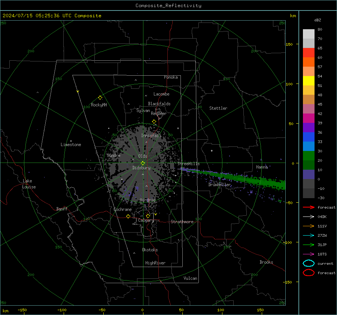This screenshot has width=337, height=315.
Task: Select the yellow 54 dBZ color swatch
Action: pyautogui.click(x=309, y=81)
